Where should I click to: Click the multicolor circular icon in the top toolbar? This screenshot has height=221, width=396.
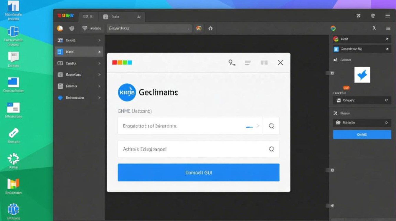pyautogui.click(x=333, y=28)
